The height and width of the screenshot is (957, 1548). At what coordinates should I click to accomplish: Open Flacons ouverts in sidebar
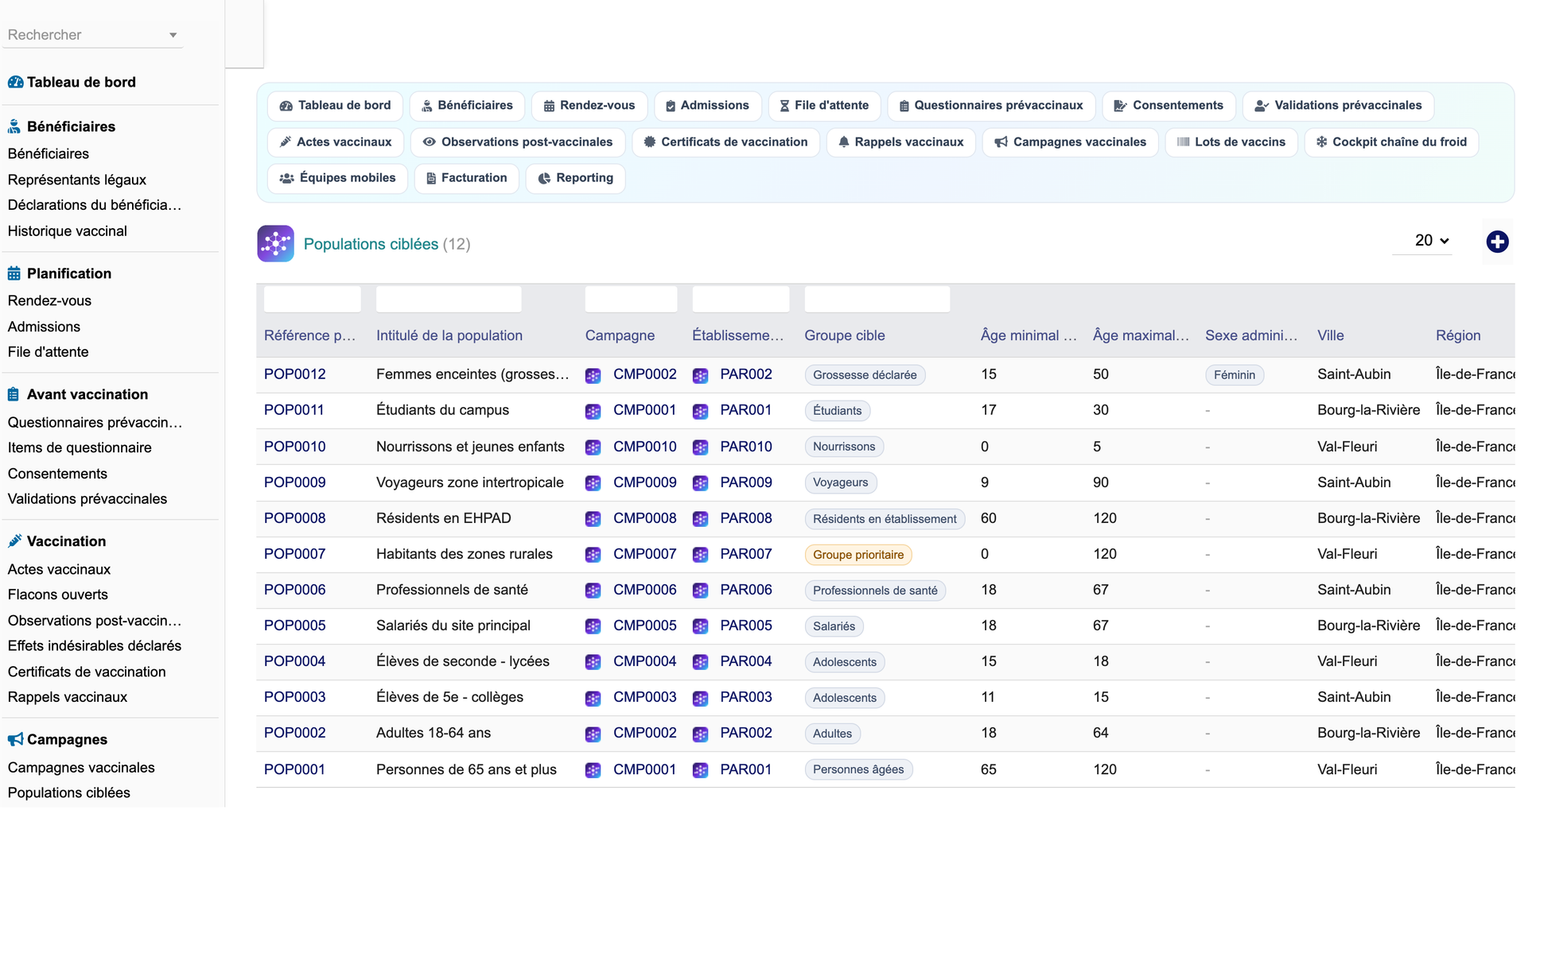58,595
